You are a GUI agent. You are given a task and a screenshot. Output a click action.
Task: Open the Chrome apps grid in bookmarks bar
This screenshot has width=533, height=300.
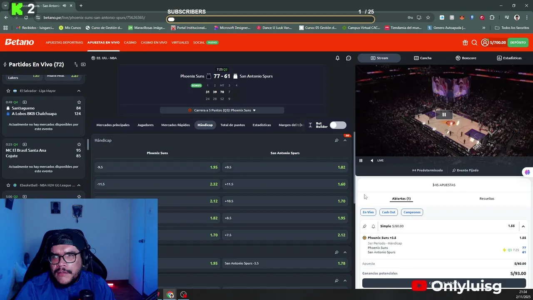tap(5, 28)
